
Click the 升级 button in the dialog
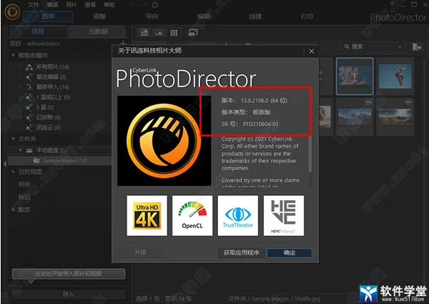tap(141, 252)
